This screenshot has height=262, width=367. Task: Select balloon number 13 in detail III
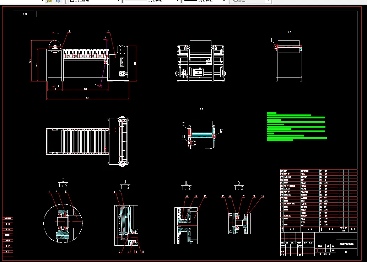[x=196, y=197]
